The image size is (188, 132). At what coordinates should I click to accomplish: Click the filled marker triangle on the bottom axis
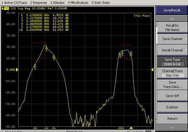coord(131,128)
